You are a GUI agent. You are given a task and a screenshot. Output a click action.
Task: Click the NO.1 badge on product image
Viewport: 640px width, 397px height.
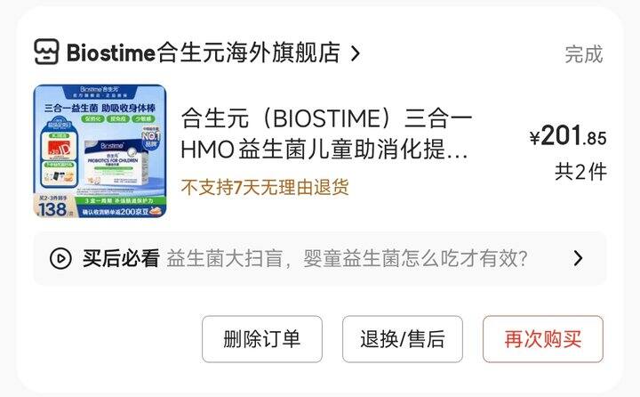point(150,138)
